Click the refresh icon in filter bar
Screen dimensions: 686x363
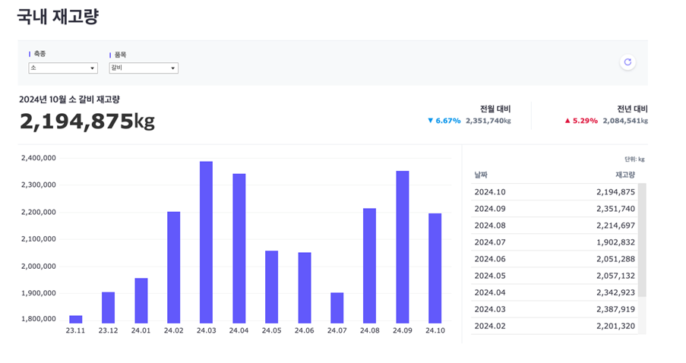click(627, 62)
